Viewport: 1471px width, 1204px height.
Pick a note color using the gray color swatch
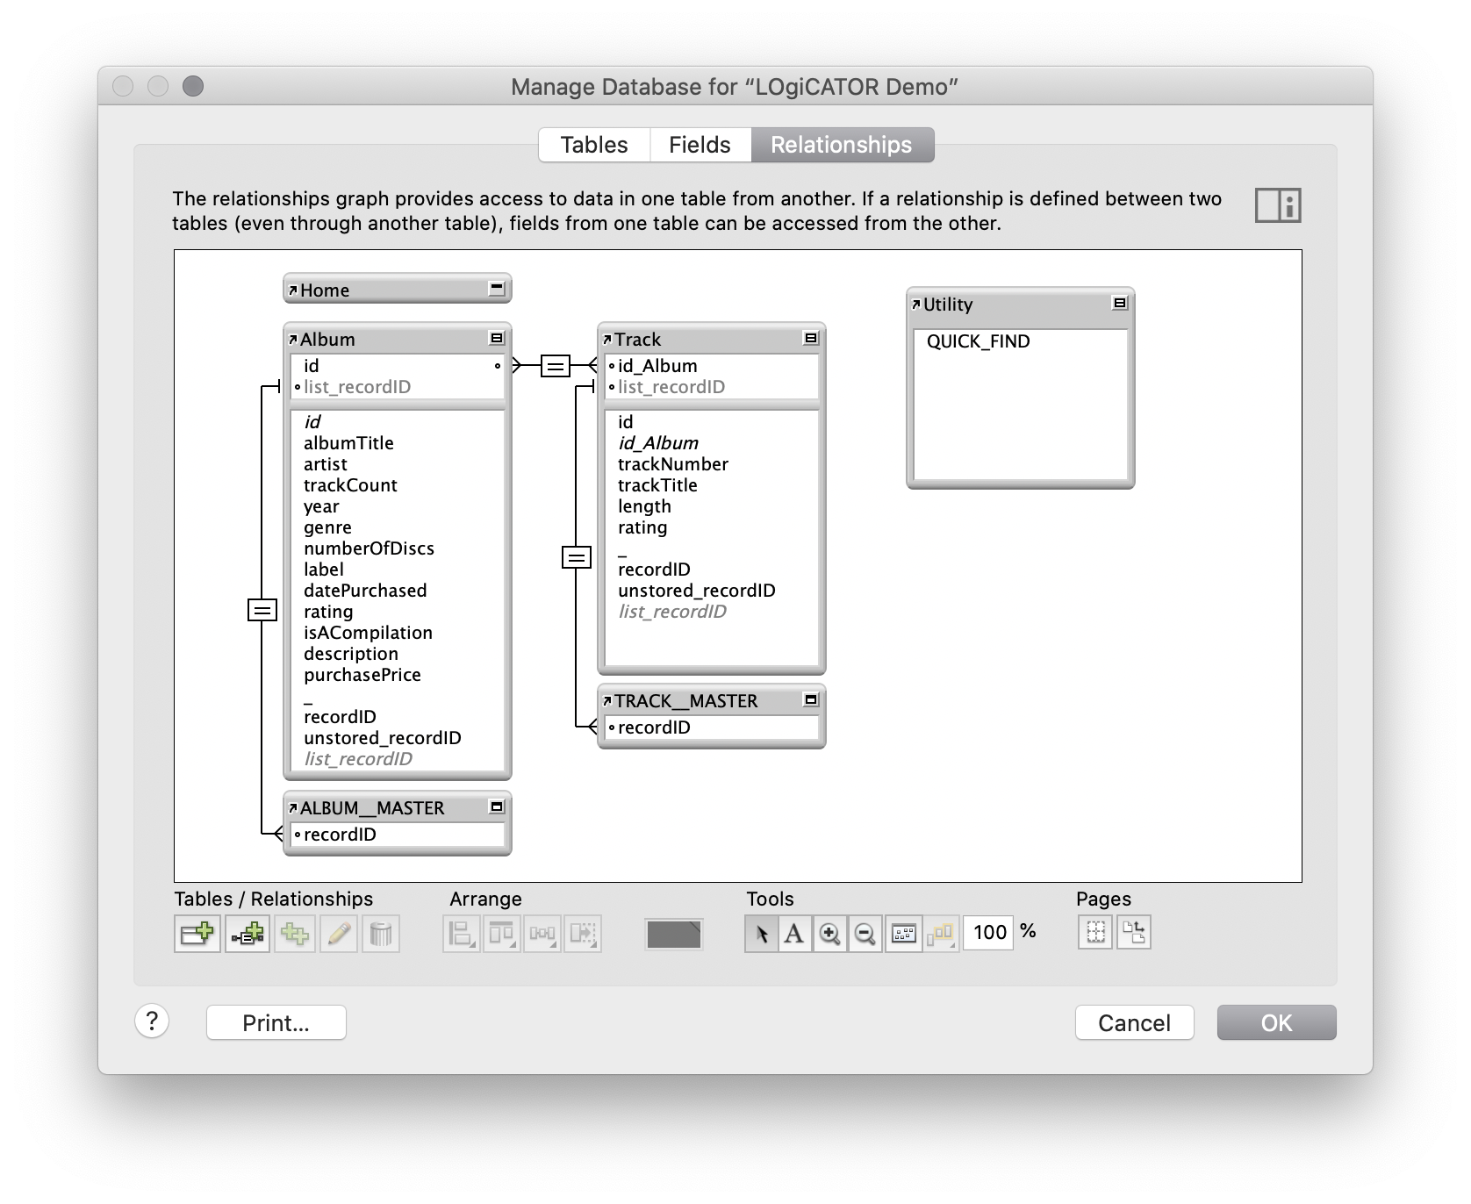(x=673, y=934)
